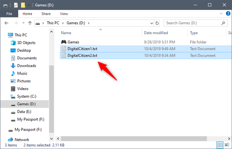Viewport: 232px width, 149px height.
Task: Click the 3D Objects cube icon
Action: [13, 43]
